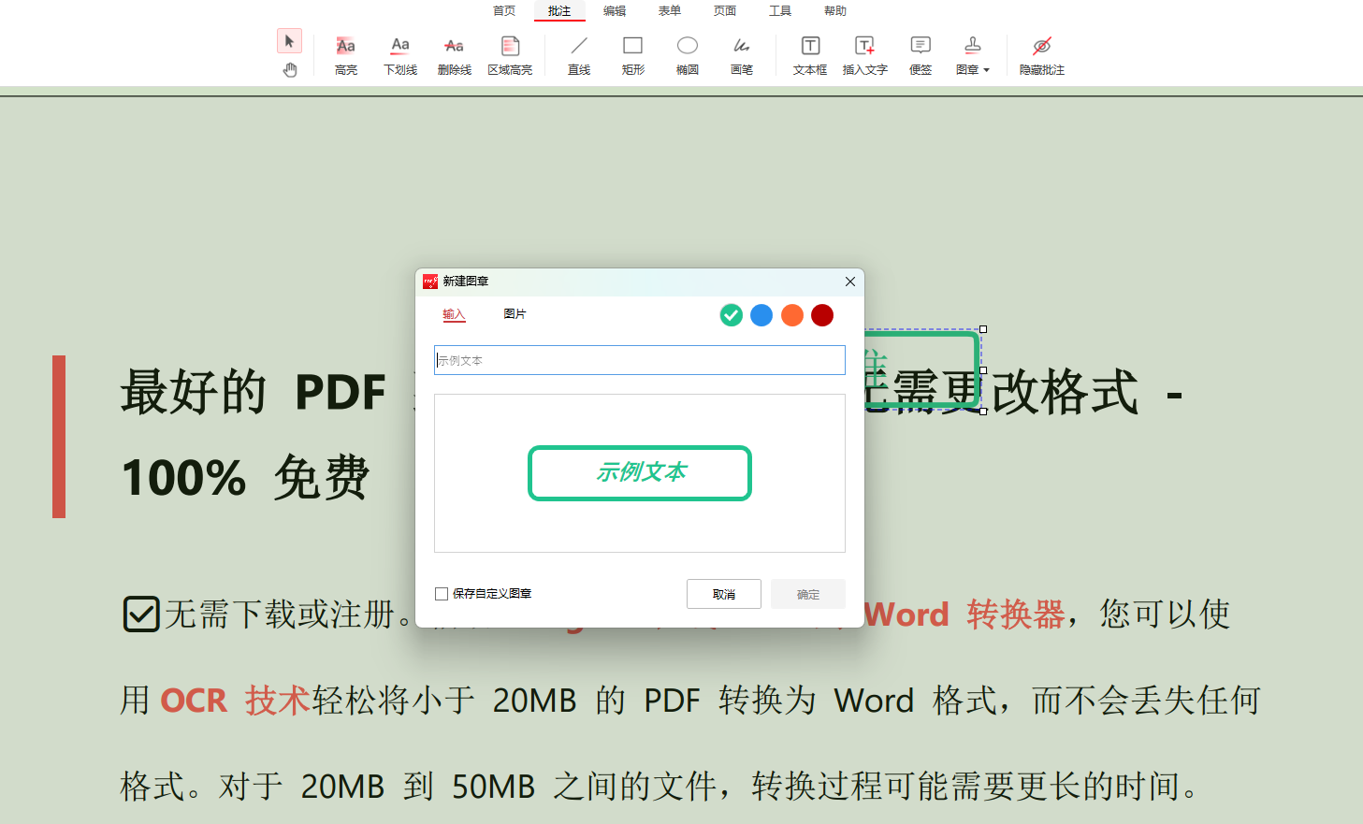This screenshot has height=824, width=1363.
Task: Open the 工具 tools tab
Action: coord(780,11)
